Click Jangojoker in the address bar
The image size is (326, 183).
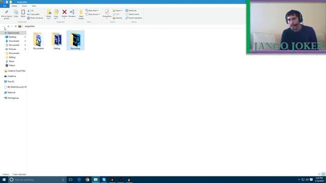point(30,26)
